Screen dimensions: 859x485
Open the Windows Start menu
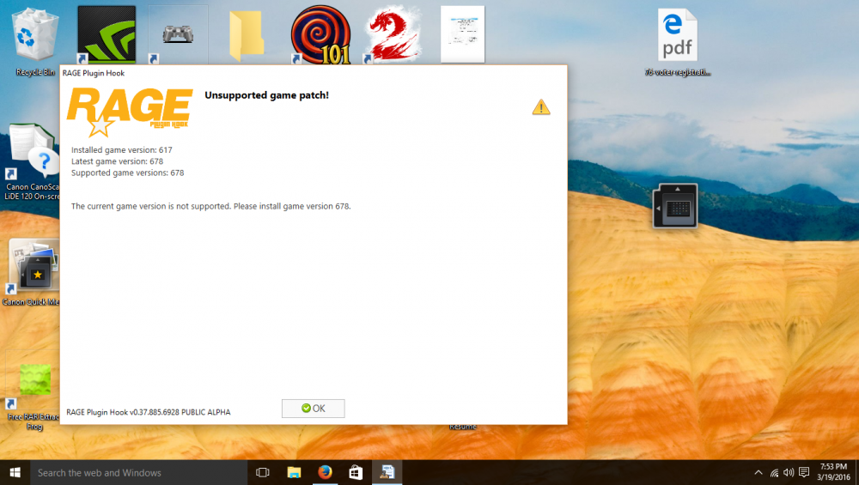(15, 472)
